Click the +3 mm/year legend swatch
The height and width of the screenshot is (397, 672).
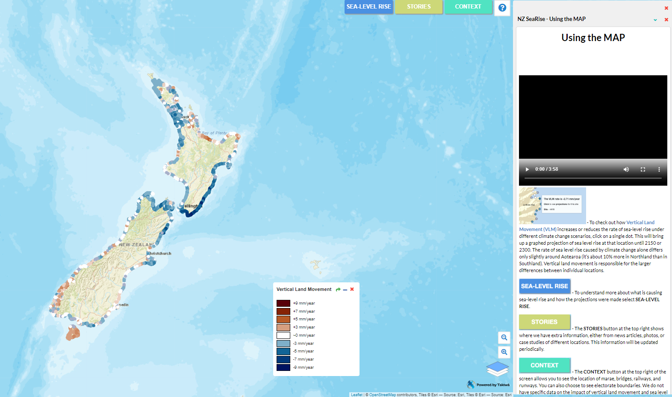(x=283, y=327)
